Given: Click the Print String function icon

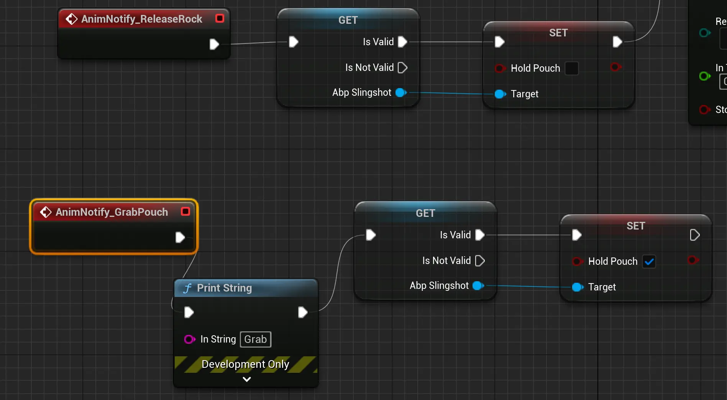Looking at the screenshot, I should pyautogui.click(x=187, y=288).
